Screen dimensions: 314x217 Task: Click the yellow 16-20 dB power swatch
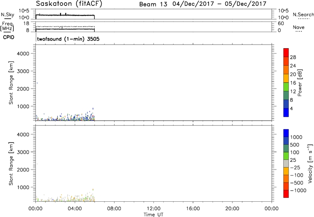(x=286, y=78)
